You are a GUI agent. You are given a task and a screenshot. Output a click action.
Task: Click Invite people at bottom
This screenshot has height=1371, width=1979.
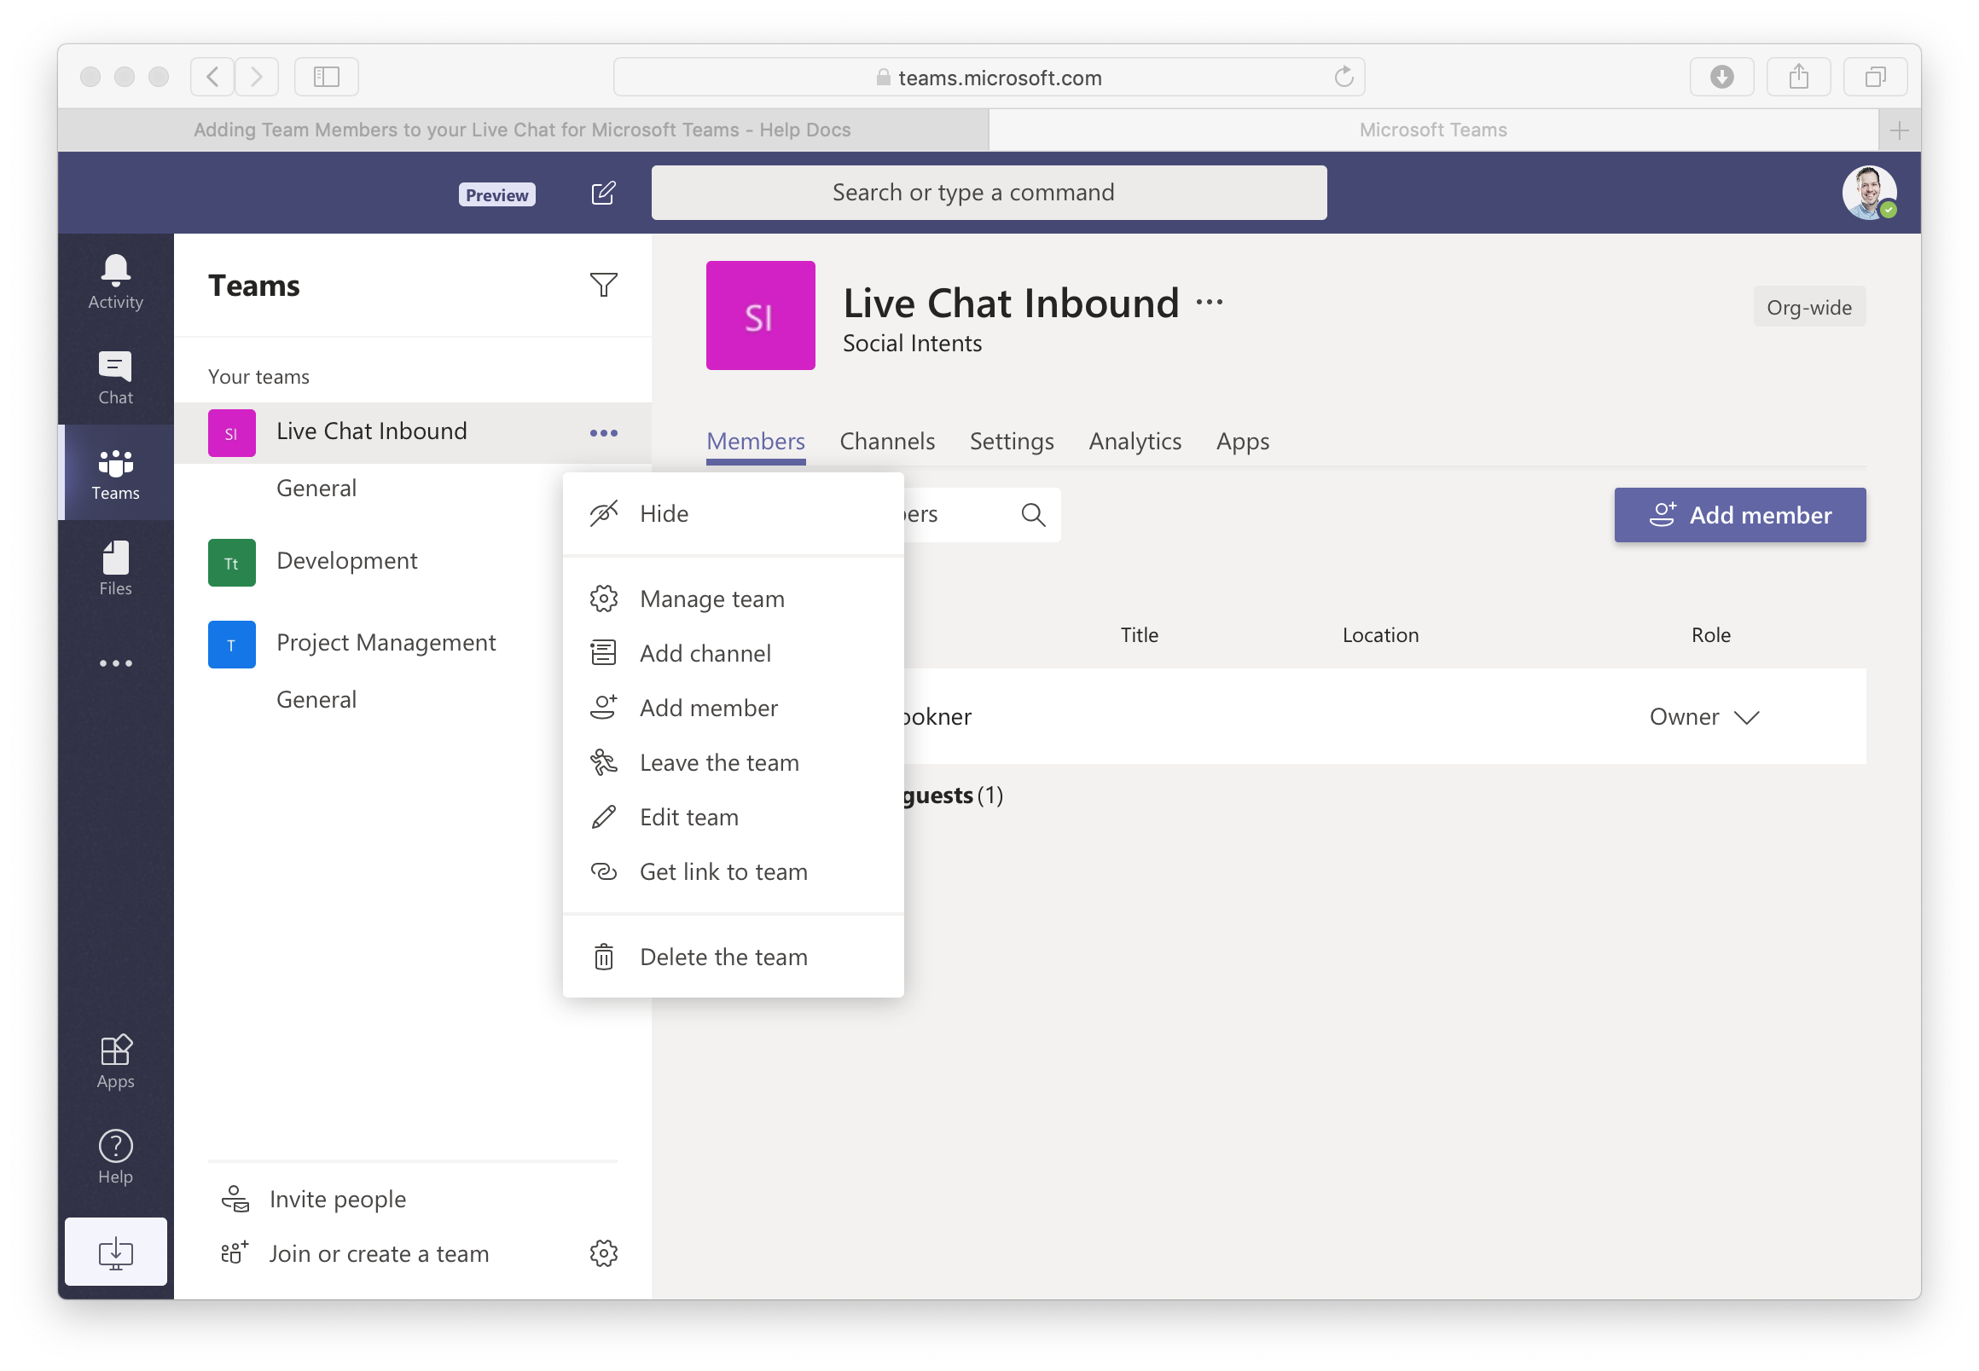(337, 1198)
